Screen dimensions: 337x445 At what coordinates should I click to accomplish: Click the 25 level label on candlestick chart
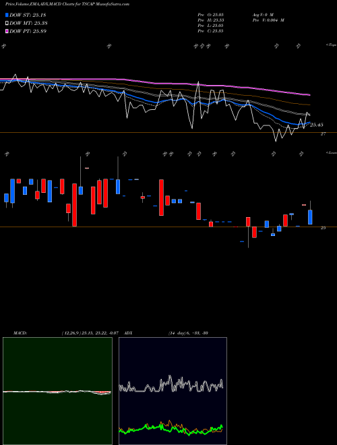point(323,228)
